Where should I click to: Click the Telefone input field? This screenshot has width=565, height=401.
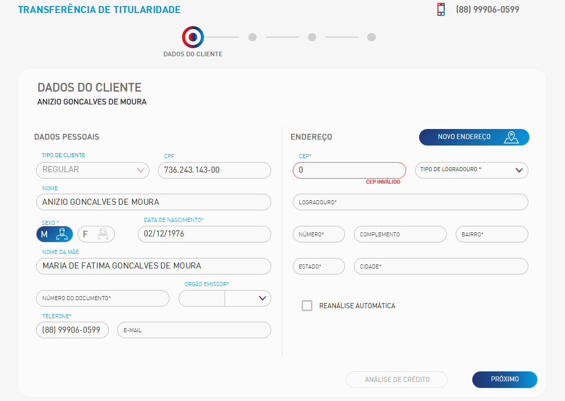[72, 330]
